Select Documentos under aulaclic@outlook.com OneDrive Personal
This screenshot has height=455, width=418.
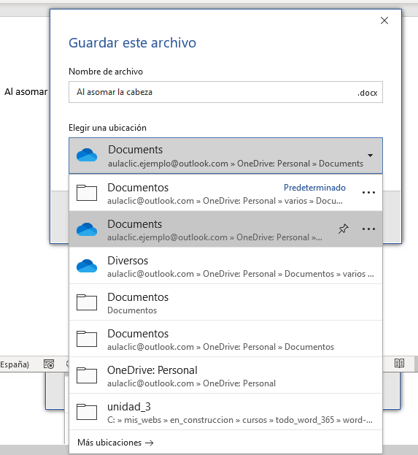click(x=225, y=339)
